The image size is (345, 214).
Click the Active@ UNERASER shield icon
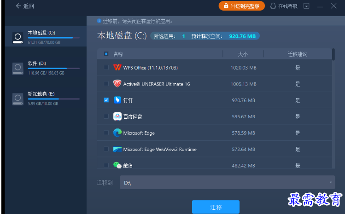pos(117,84)
